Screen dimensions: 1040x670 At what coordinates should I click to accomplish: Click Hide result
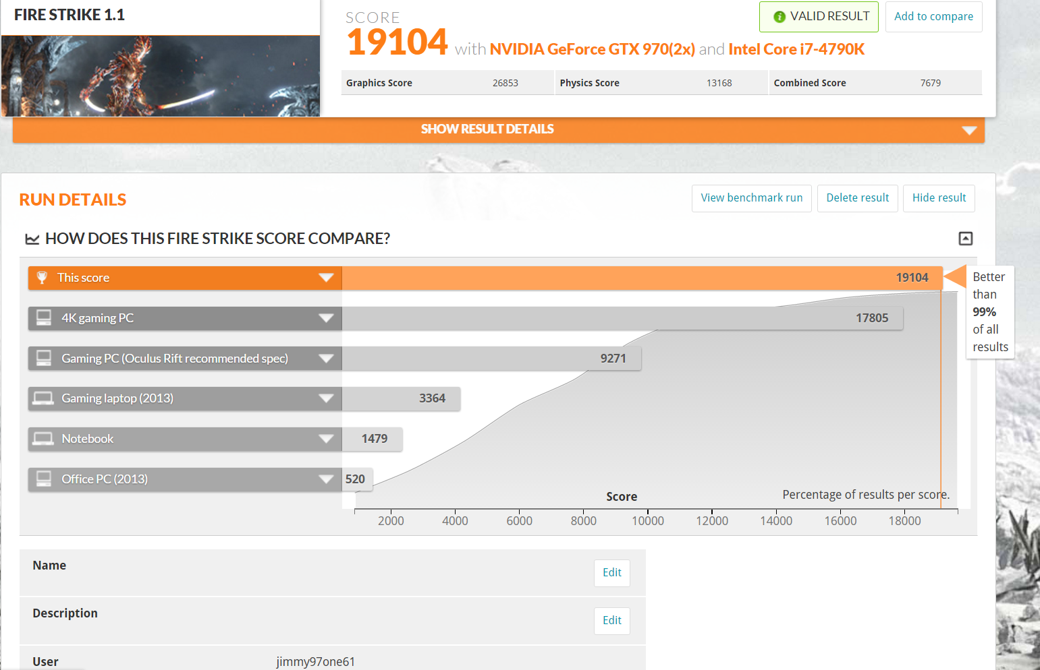tap(939, 198)
